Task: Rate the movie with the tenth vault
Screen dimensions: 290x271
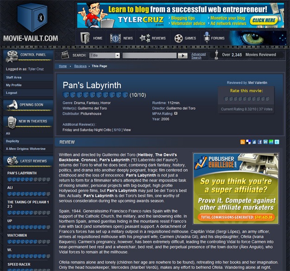Action: pyautogui.click(x=267, y=99)
